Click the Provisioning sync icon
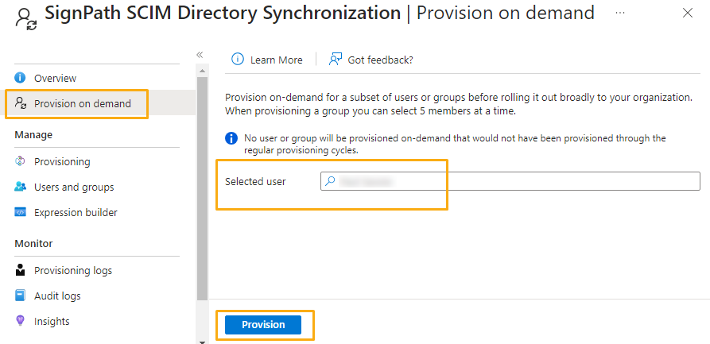710x344 pixels. click(21, 161)
